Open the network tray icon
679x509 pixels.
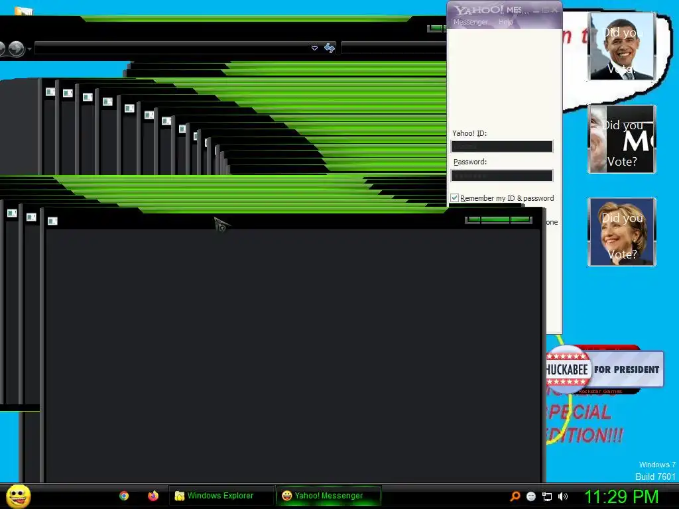(x=547, y=496)
